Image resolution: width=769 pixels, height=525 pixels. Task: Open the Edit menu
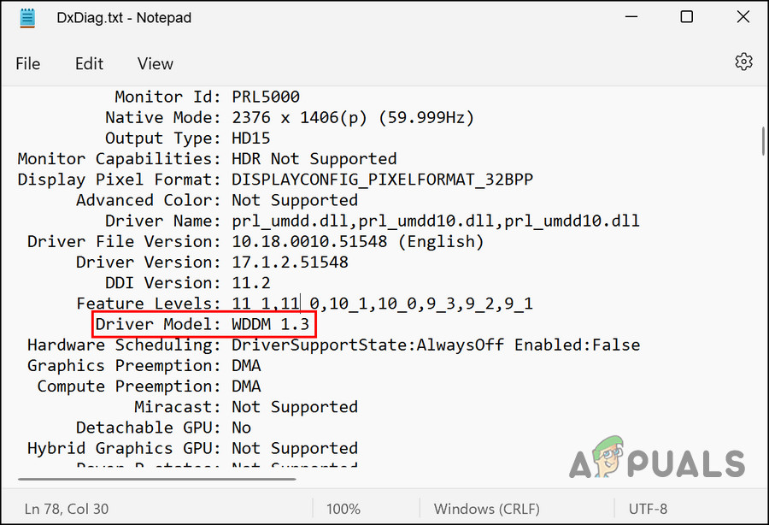[89, 63]
